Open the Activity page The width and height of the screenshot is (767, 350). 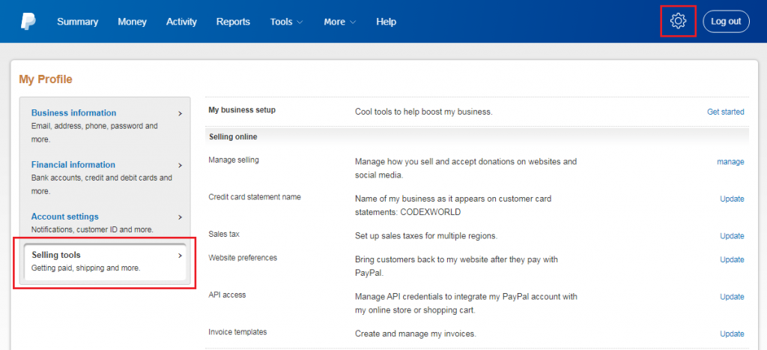(x=181, y=22)
